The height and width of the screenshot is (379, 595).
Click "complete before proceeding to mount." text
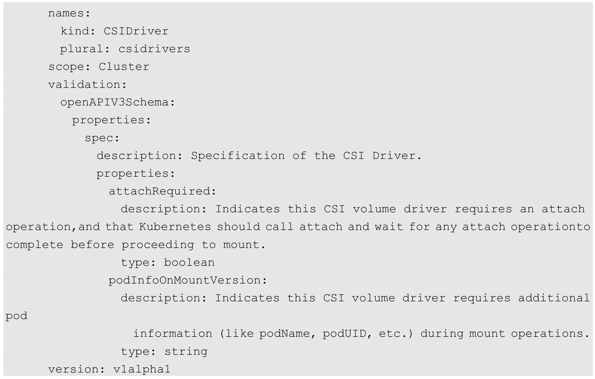click(136, 245)
